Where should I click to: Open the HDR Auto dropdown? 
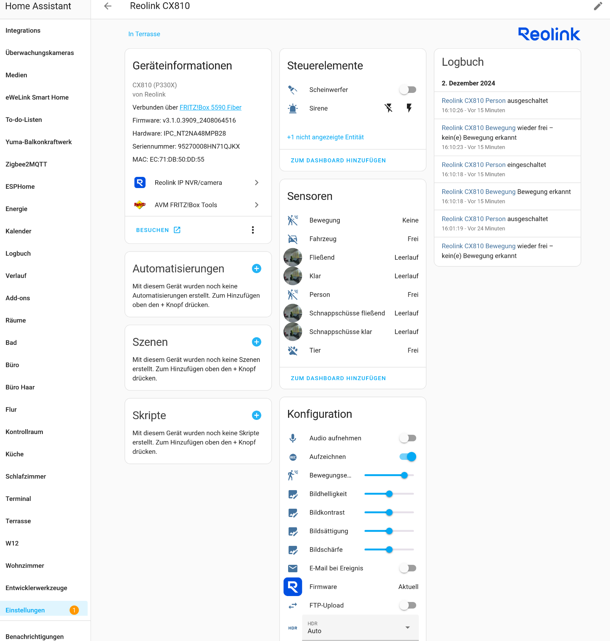point(360,628)
